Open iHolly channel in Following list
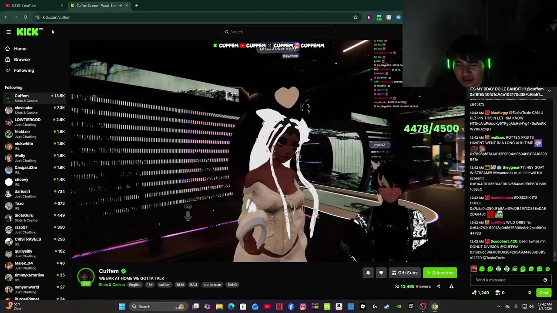The image size is (557, 313). (x=35, y=158)
